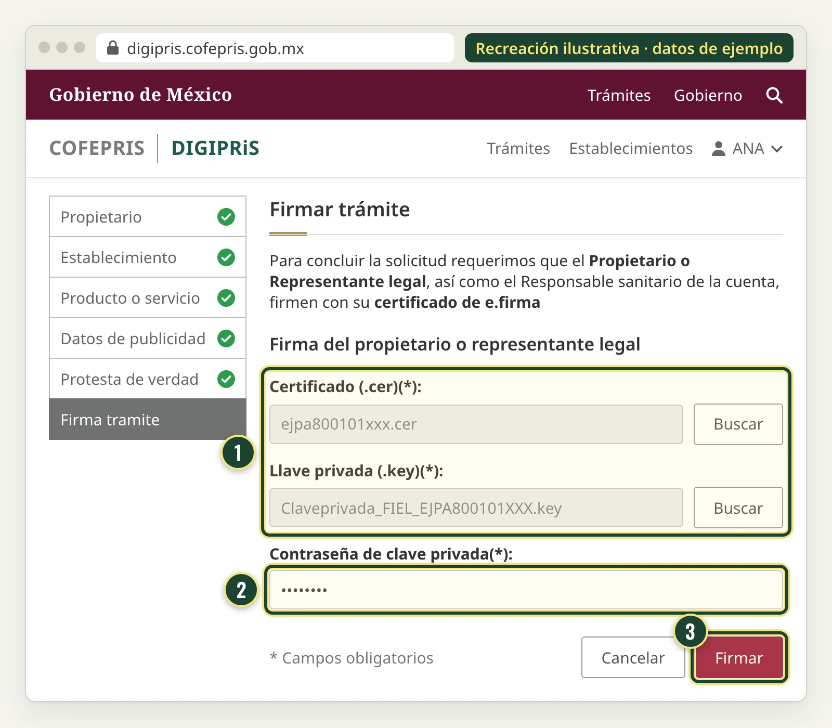The image size is (832, 728).
Task: Click the Cancelar button
Action: point(633,658)
